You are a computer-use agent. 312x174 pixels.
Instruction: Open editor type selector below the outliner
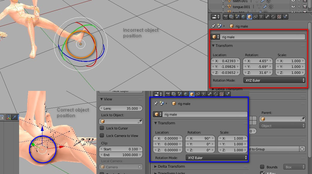(216, 17)
